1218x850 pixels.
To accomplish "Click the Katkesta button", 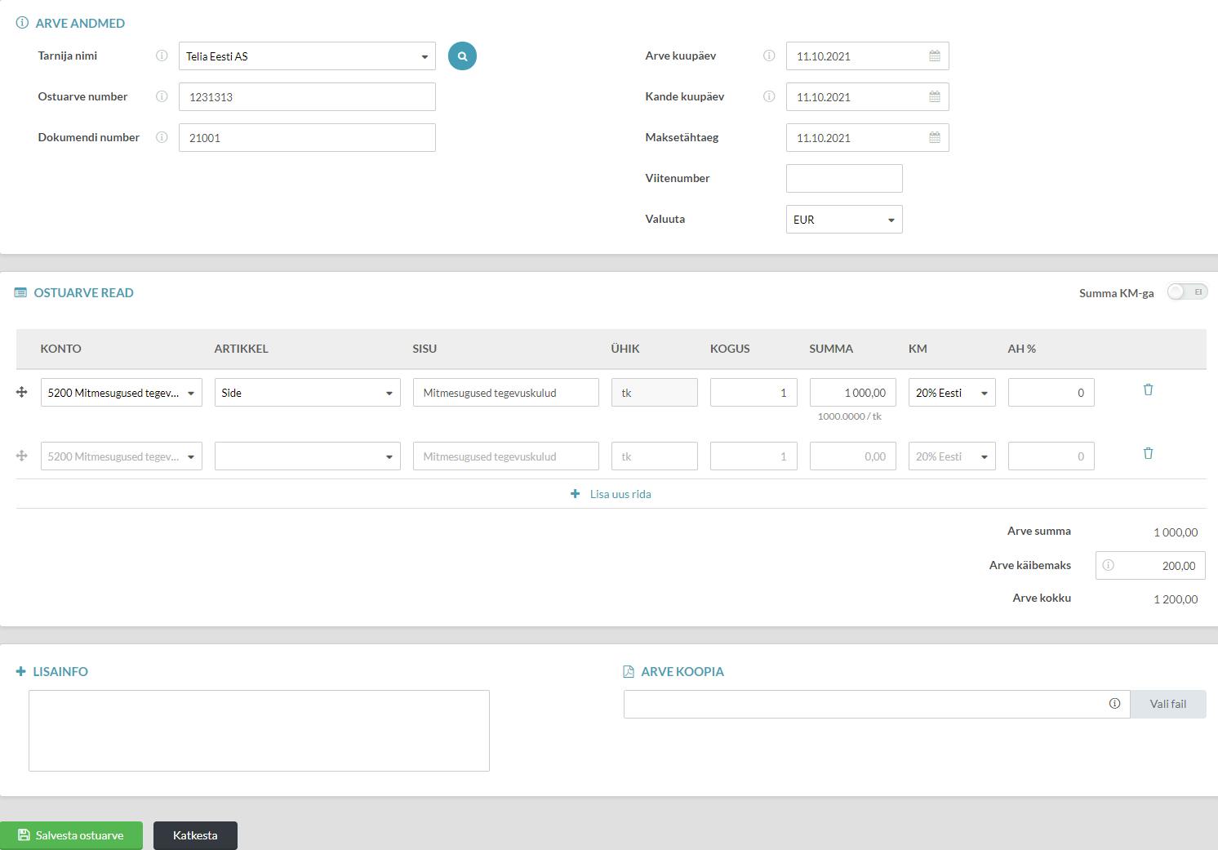I will 195,835.
